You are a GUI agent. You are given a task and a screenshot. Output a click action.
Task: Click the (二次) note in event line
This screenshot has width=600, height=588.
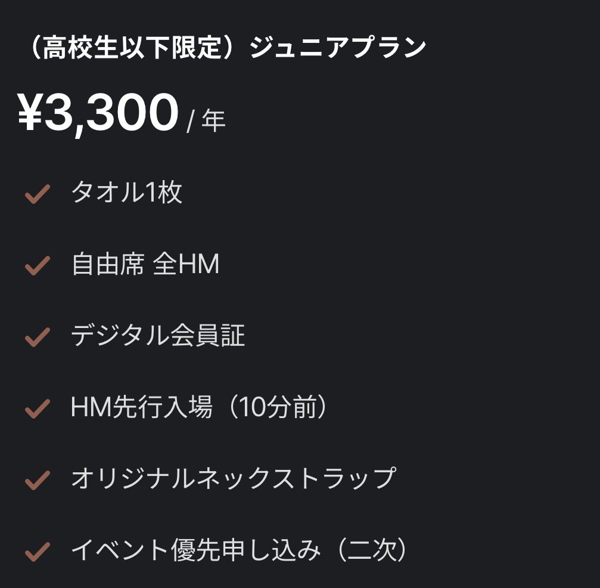[x=372, y=550]
